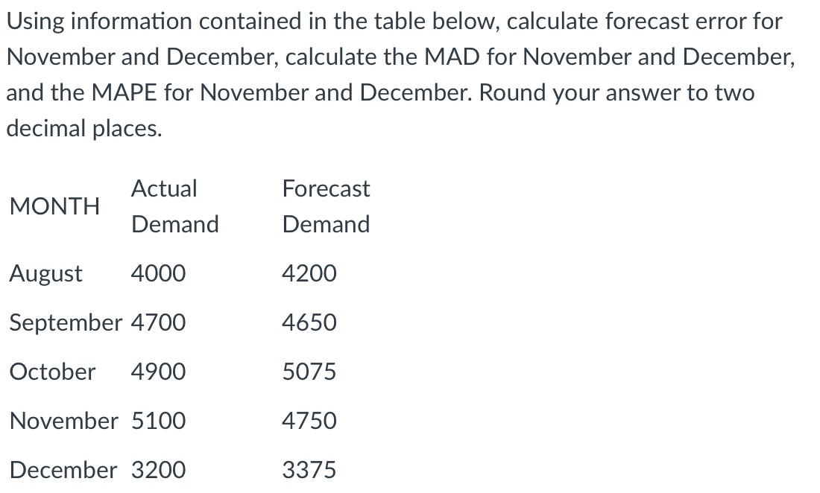Click December forecast value 3375
820x493 pixels.
click(309, 470)
